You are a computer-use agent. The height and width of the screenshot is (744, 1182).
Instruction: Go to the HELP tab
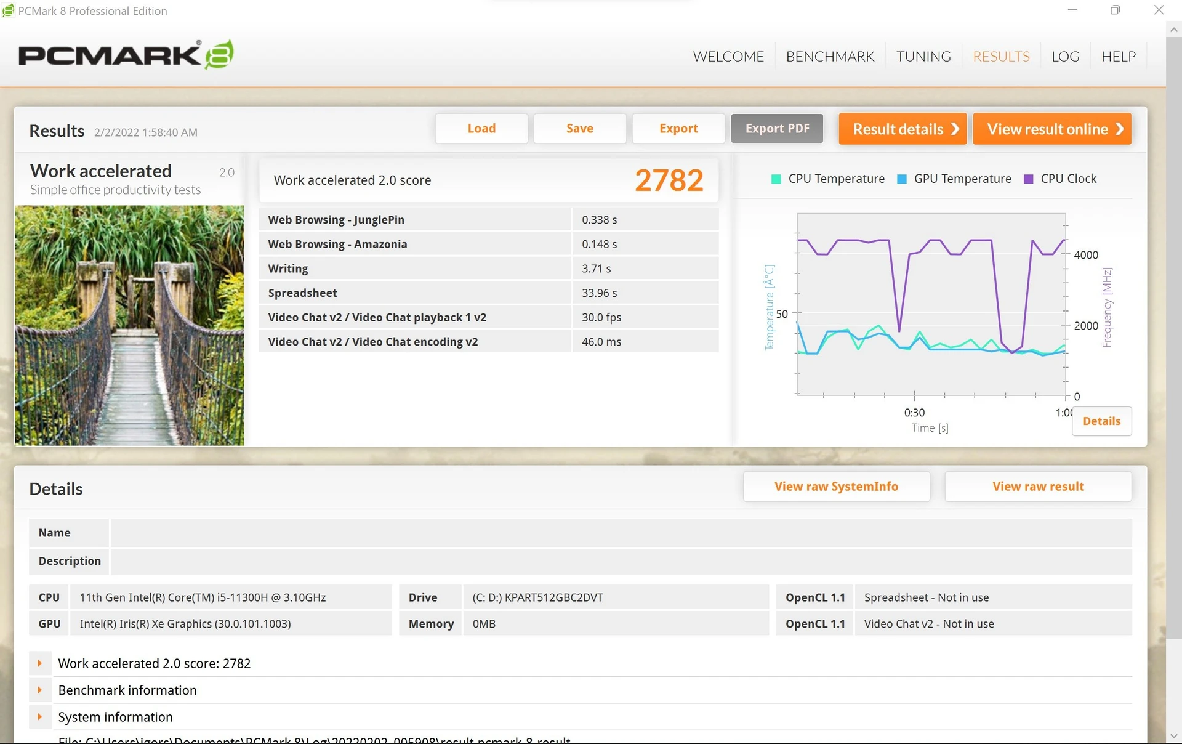tap(1118, 57)
